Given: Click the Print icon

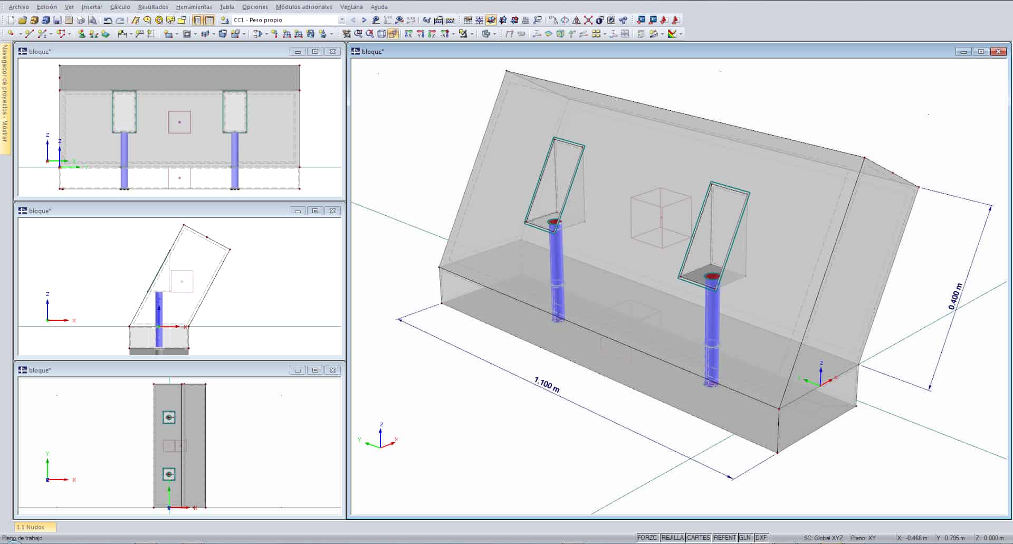Looking at the screenshot, I should pos(80,20).
